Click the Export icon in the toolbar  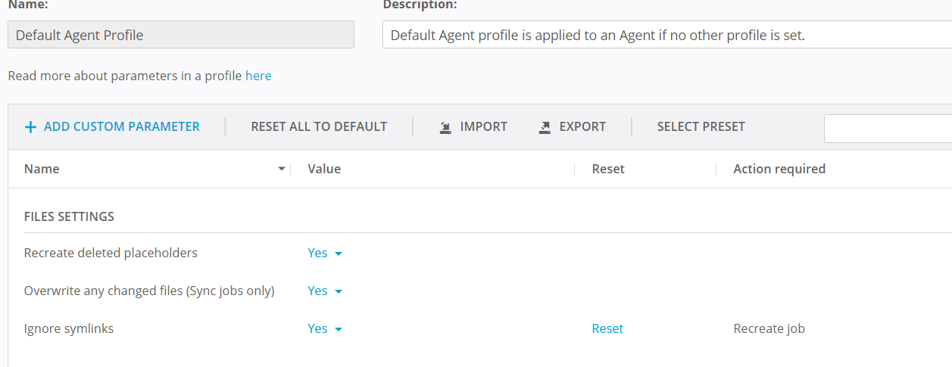[545, 127]
